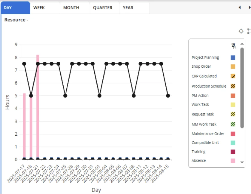
Task: Open the QUARTER view tab
Action: [103, 8]
